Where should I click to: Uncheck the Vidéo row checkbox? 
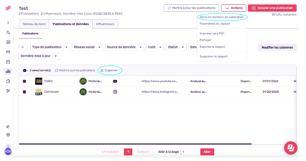[24, 81]
